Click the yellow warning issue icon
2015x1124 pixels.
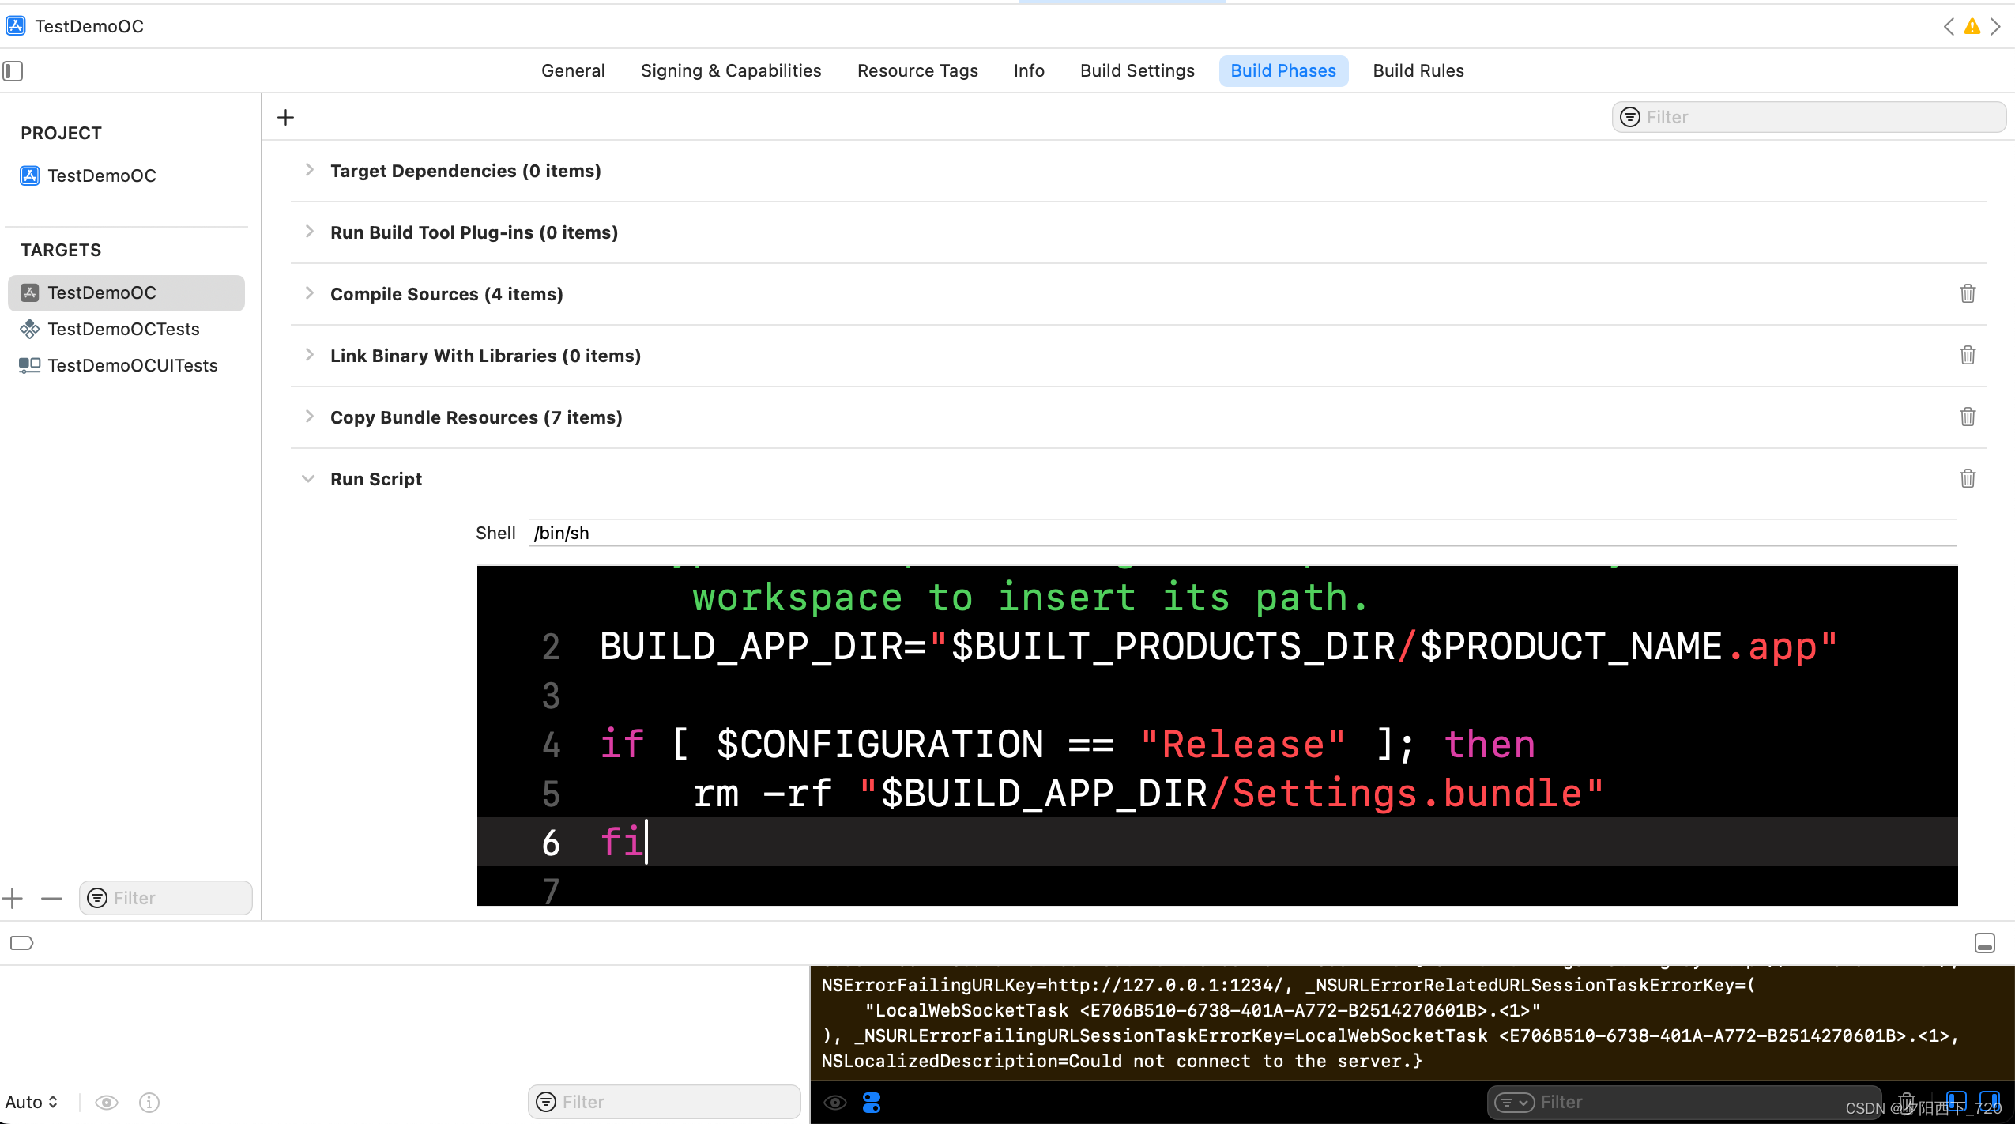[x=1972, y=27]
